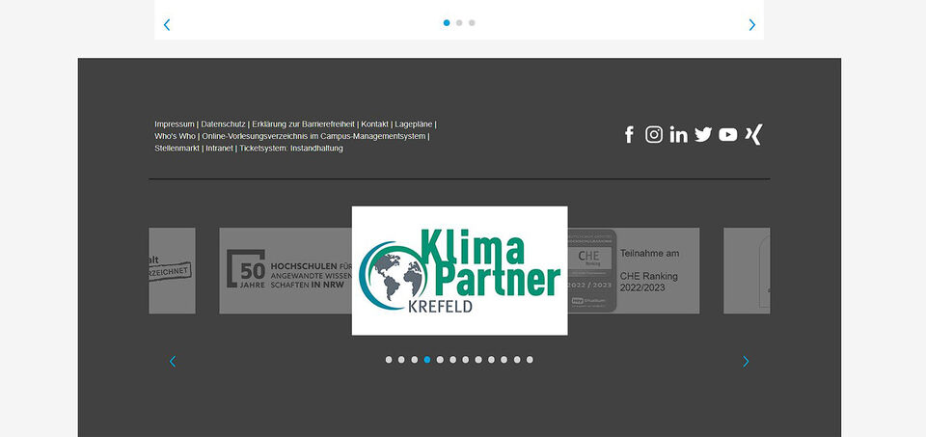Jump to last dot of logo carousel

pos(530,360)
